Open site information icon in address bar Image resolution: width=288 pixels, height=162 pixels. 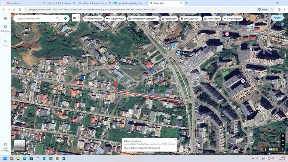click(26, 9)
